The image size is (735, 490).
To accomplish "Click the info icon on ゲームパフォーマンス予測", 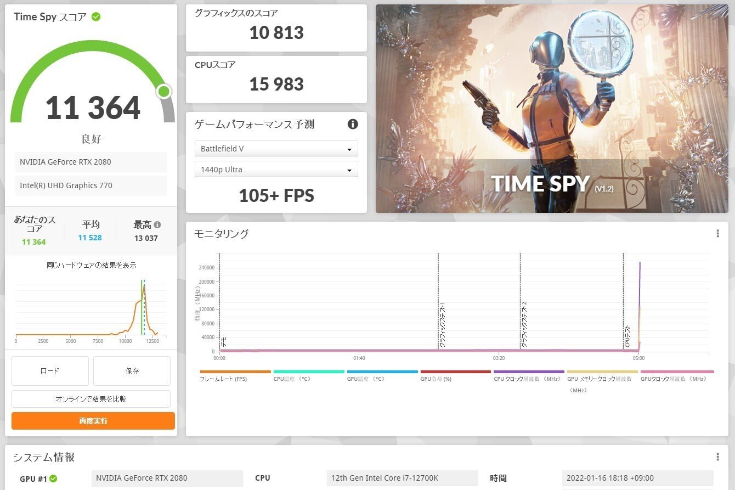I will point(353,125).
